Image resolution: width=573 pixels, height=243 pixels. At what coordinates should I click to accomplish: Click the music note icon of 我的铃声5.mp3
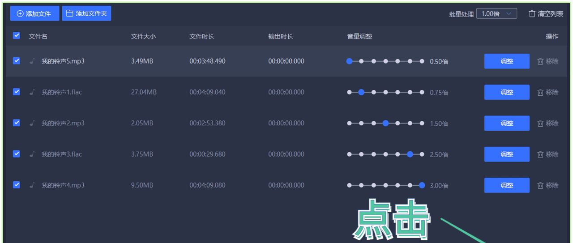(x=32, y=61)
